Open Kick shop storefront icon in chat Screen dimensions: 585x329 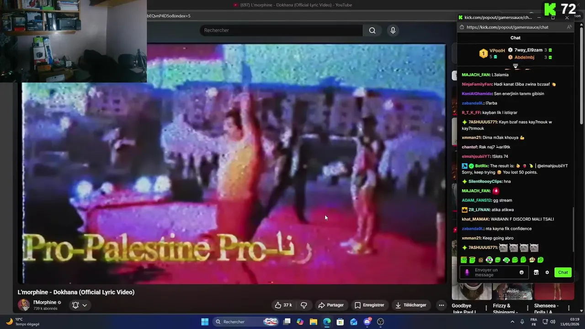pos(536,272)
